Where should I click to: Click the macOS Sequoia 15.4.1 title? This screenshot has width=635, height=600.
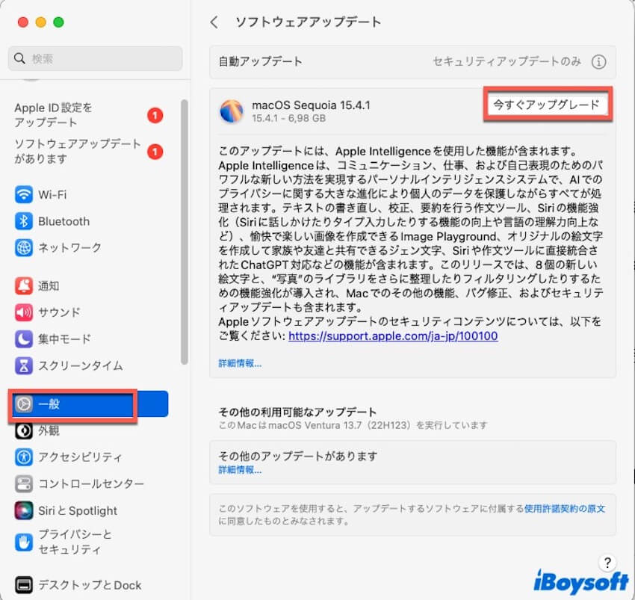point(311,105)
